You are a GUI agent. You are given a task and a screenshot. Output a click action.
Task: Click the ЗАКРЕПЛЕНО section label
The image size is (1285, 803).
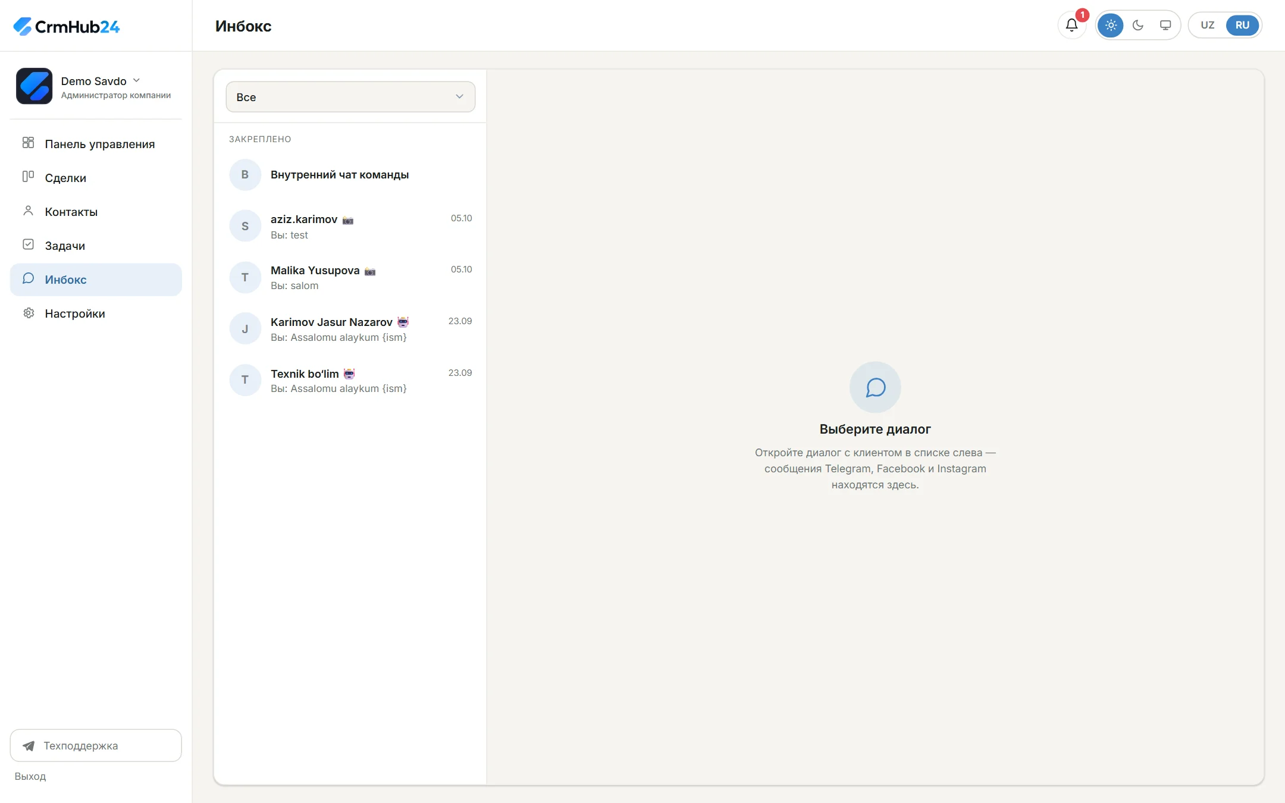click(260, 139)
